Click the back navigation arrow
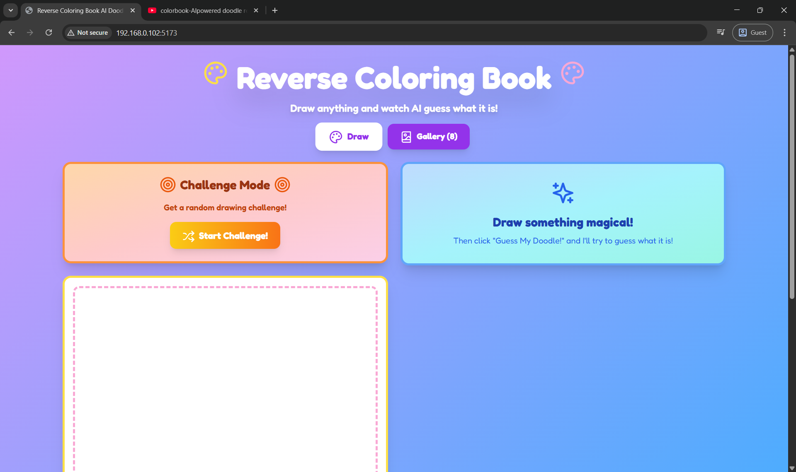Viewport: 796px width, 472px height. click(12, 33)
